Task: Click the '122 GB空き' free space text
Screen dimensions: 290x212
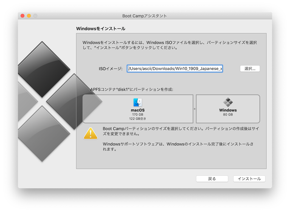Action: (x=137, y=119)
